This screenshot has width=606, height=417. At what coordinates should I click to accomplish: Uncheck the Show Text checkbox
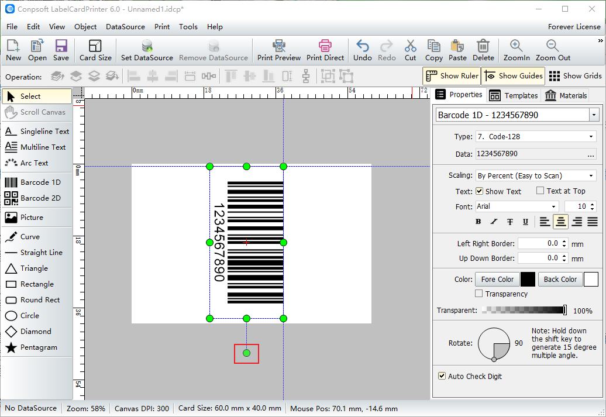[479, 191]
